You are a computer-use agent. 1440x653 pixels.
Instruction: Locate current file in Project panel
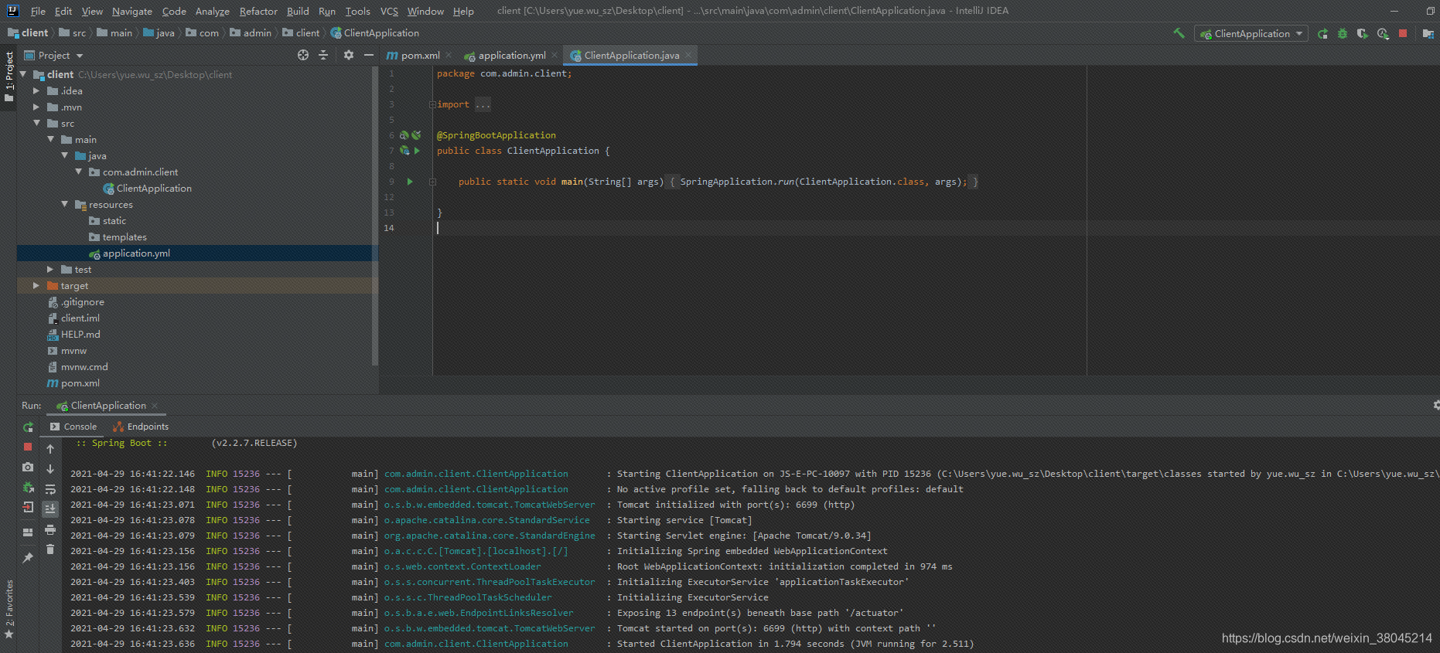303,55
